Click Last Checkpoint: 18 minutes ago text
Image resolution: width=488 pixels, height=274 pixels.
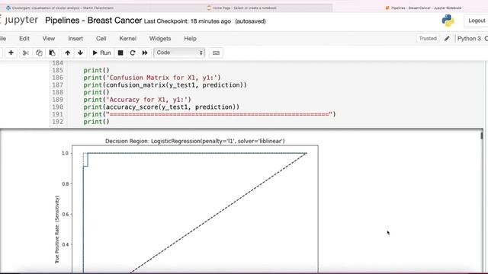point(188,21)
